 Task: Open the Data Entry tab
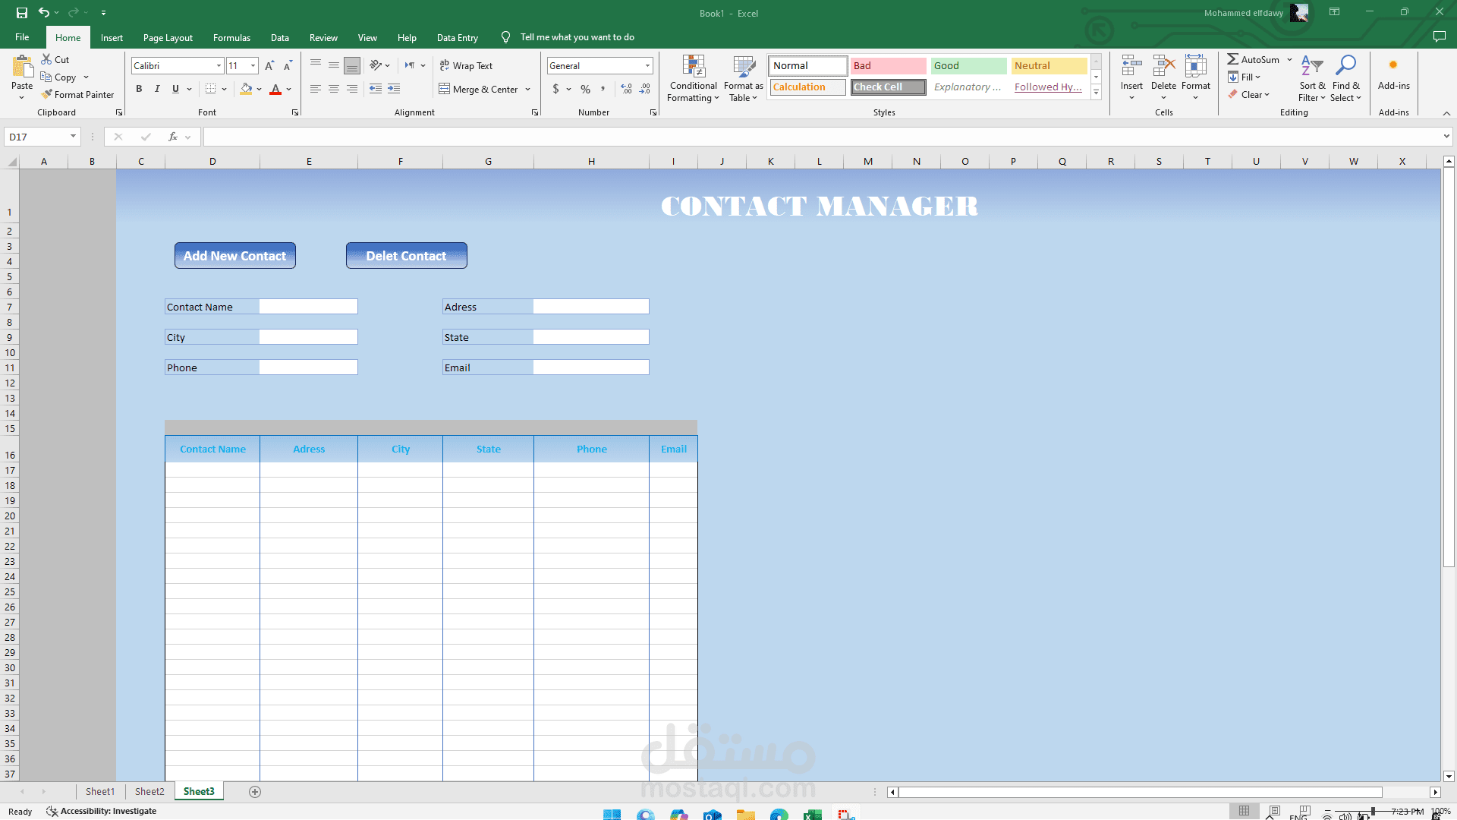(458, 37)
